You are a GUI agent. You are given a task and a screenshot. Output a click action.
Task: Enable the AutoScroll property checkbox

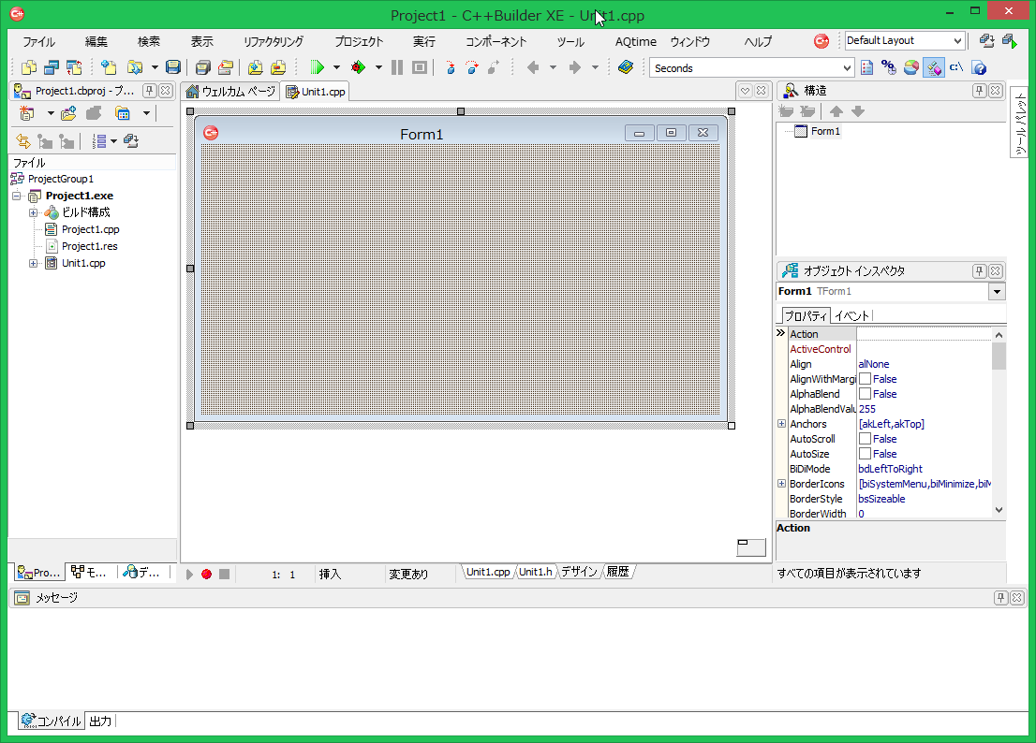(865, 439)
